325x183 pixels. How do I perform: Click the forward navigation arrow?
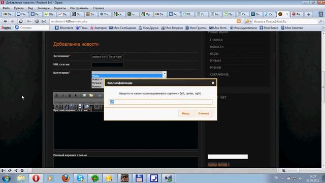click(x=12, y=21)
